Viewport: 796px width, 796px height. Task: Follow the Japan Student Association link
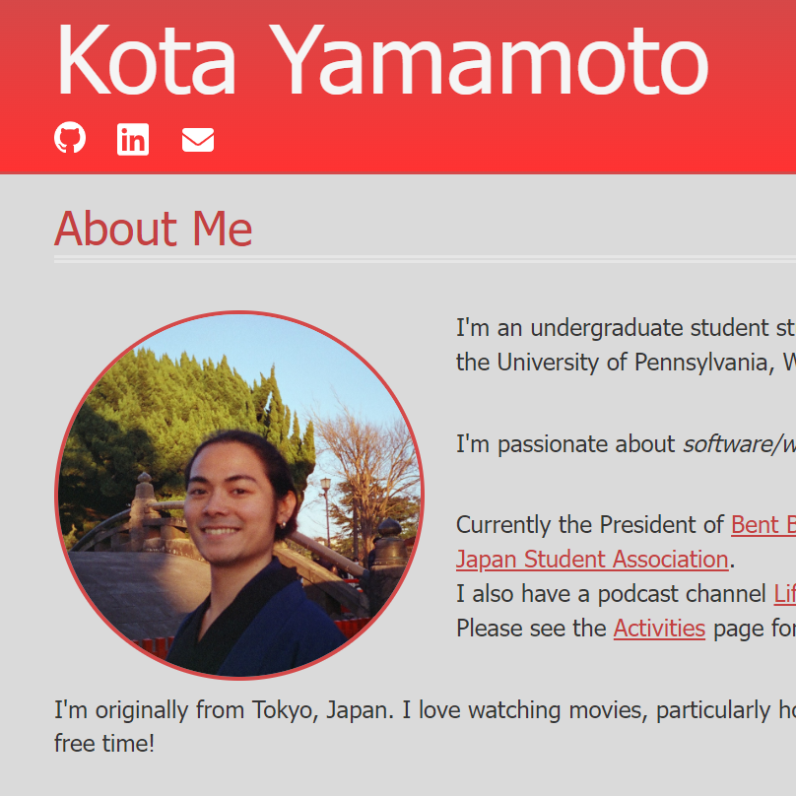pyautogui.click(x=592, y=559)
